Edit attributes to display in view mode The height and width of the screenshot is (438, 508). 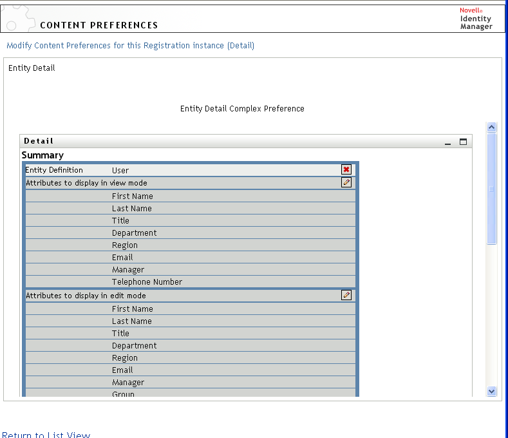coord(346,182)
